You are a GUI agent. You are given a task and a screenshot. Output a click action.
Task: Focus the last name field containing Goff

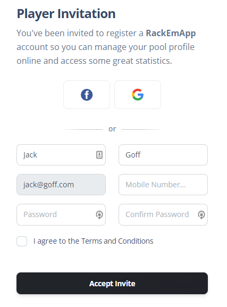pos(163,155)
